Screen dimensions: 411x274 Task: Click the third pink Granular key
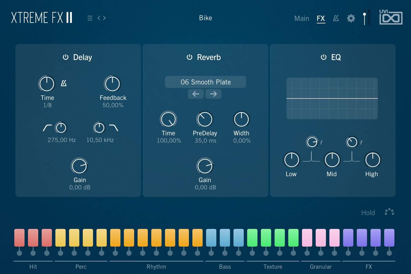335,237
